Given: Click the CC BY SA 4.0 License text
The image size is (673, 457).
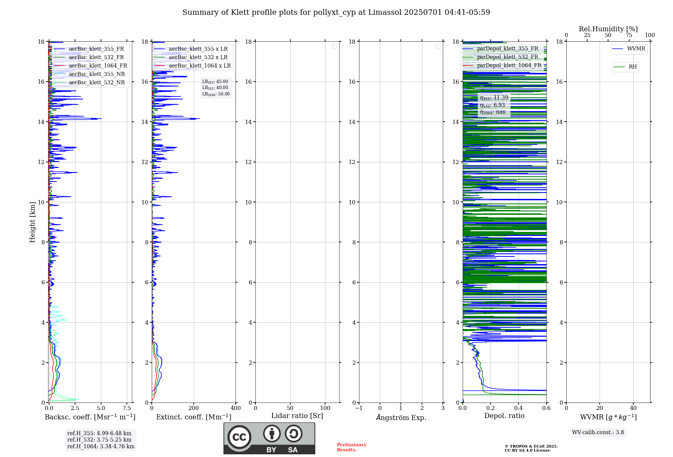Looking at the screenshot, I should point(528,451).
